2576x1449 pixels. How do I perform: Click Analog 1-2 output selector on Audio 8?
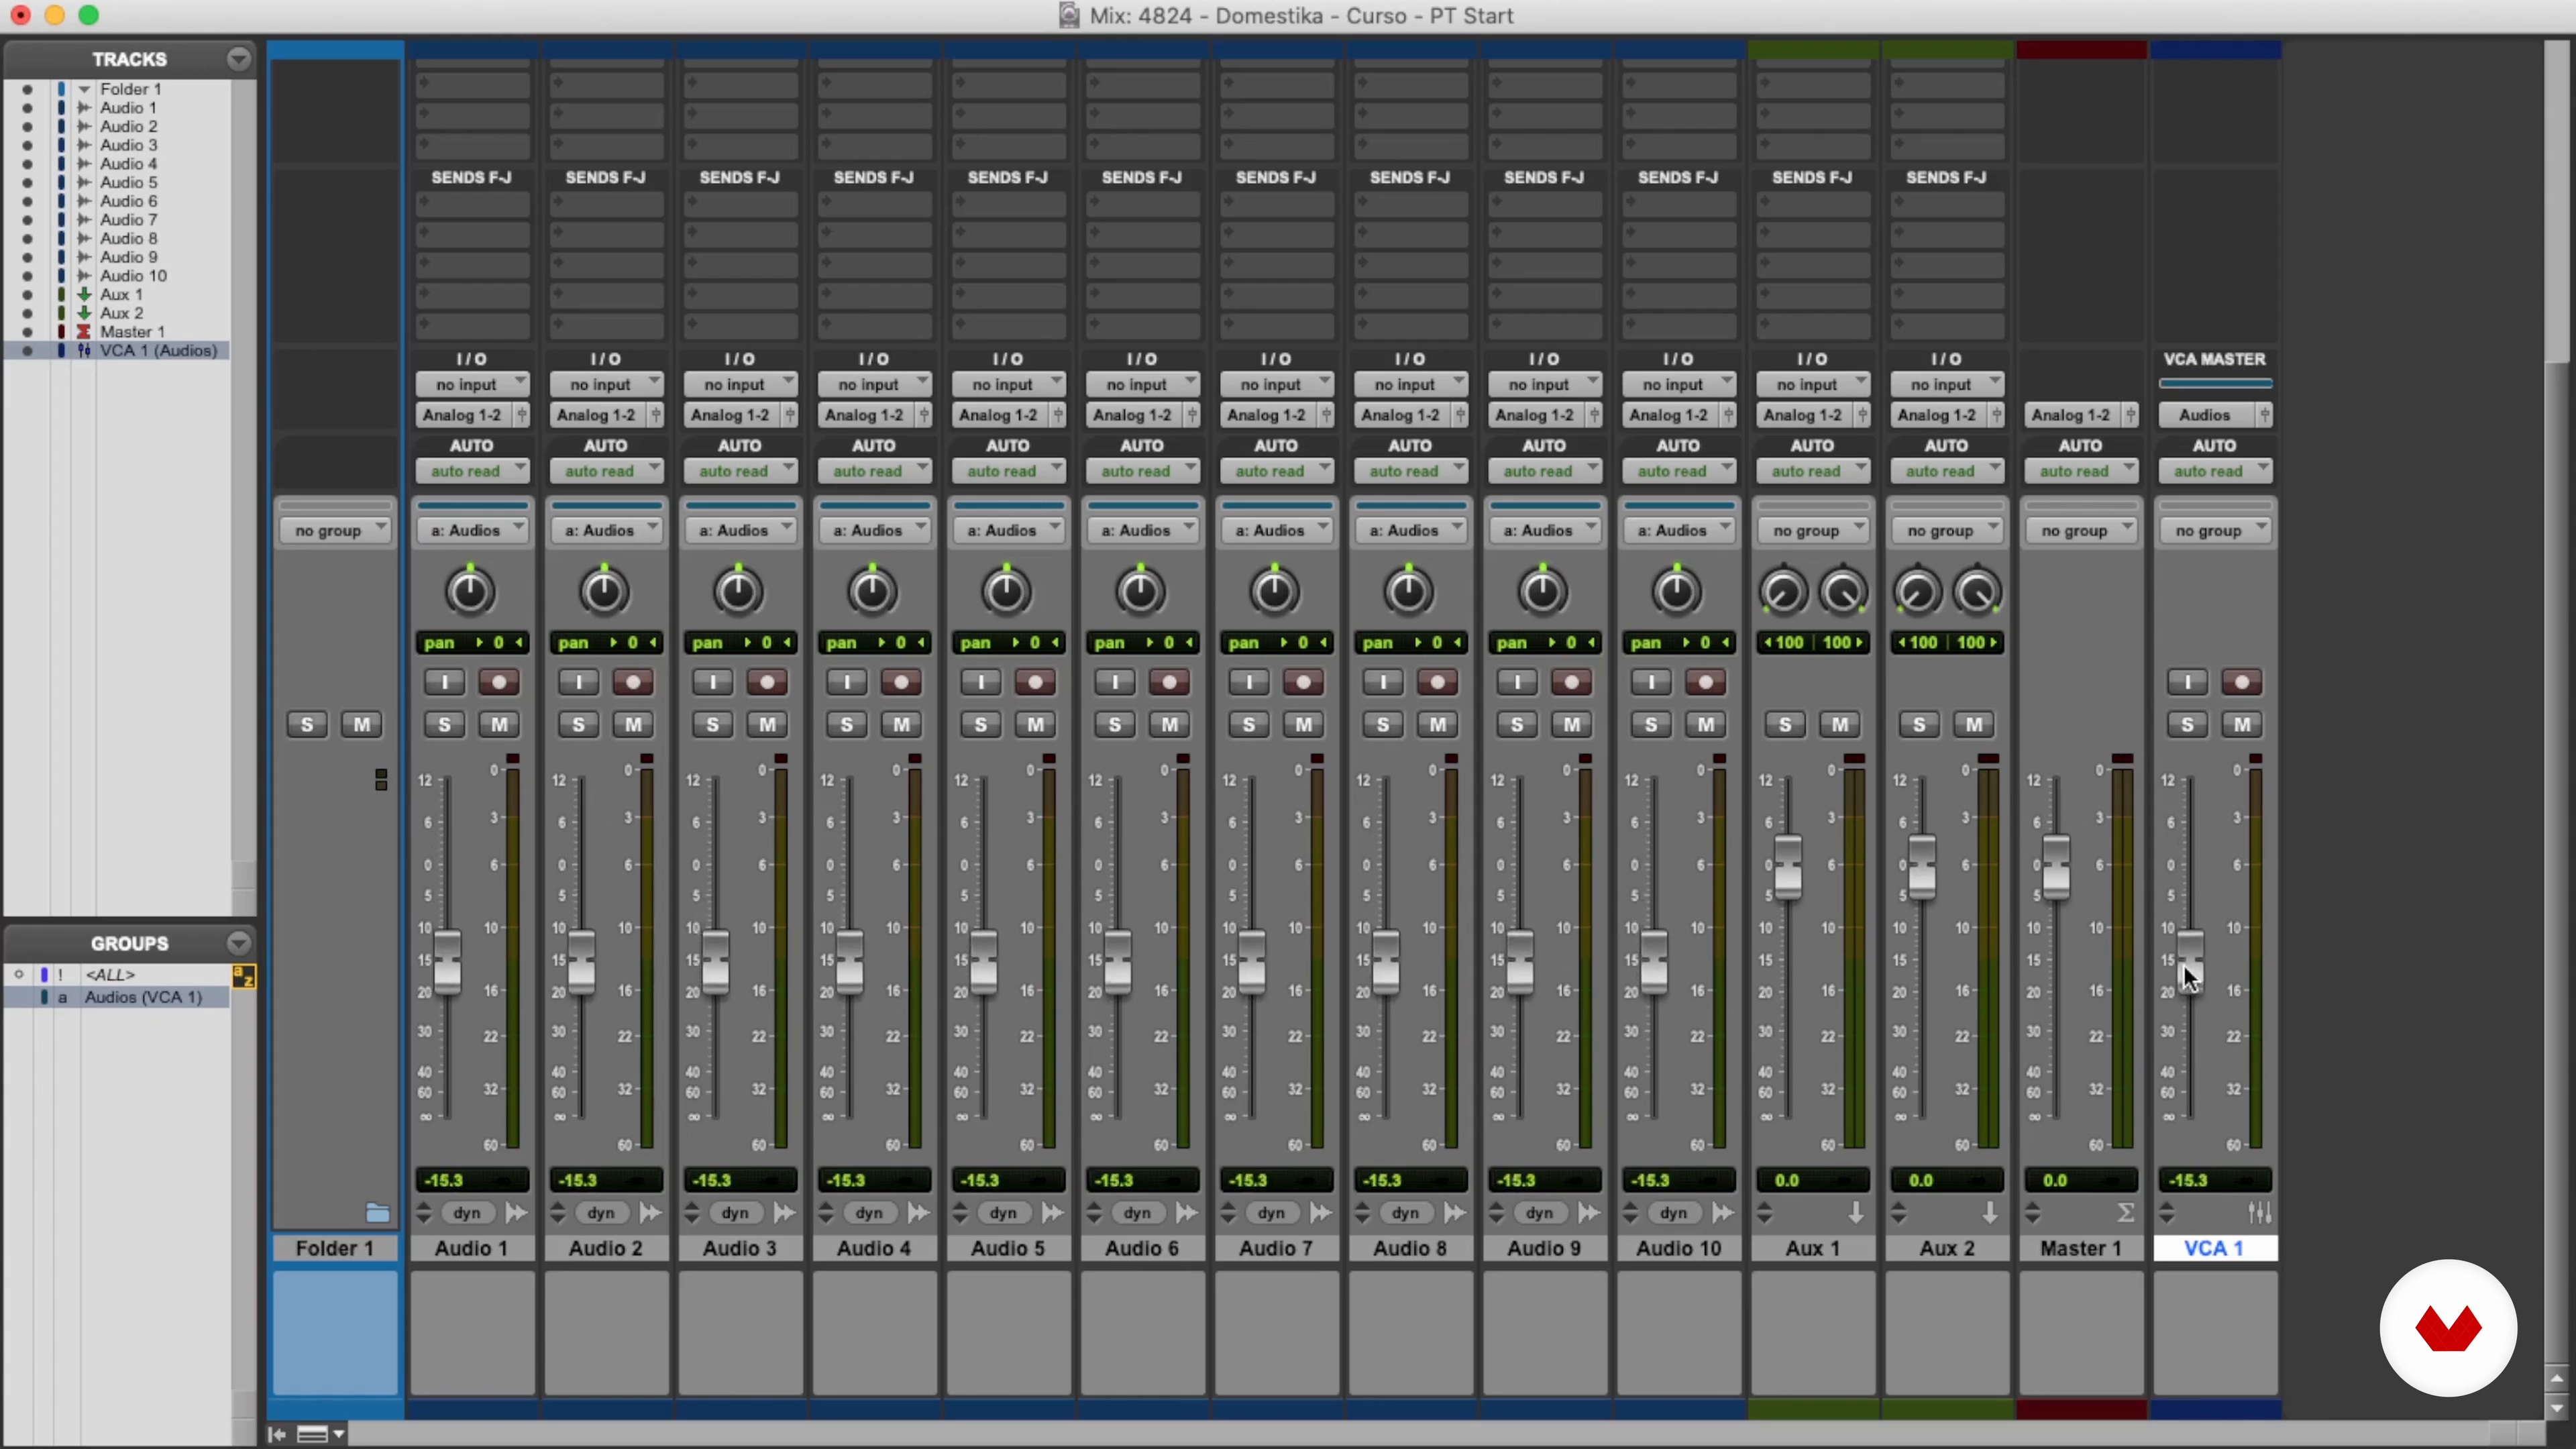pyautogui.click(x=1400, y=415)
